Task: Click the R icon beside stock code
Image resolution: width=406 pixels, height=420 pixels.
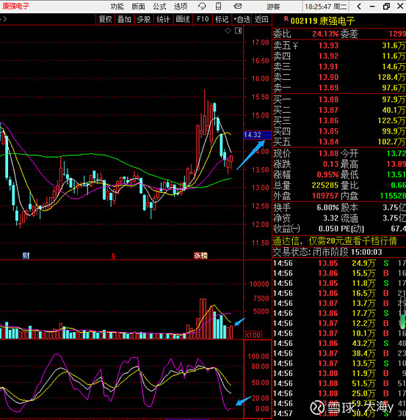Action: click(x=286, y=19)
